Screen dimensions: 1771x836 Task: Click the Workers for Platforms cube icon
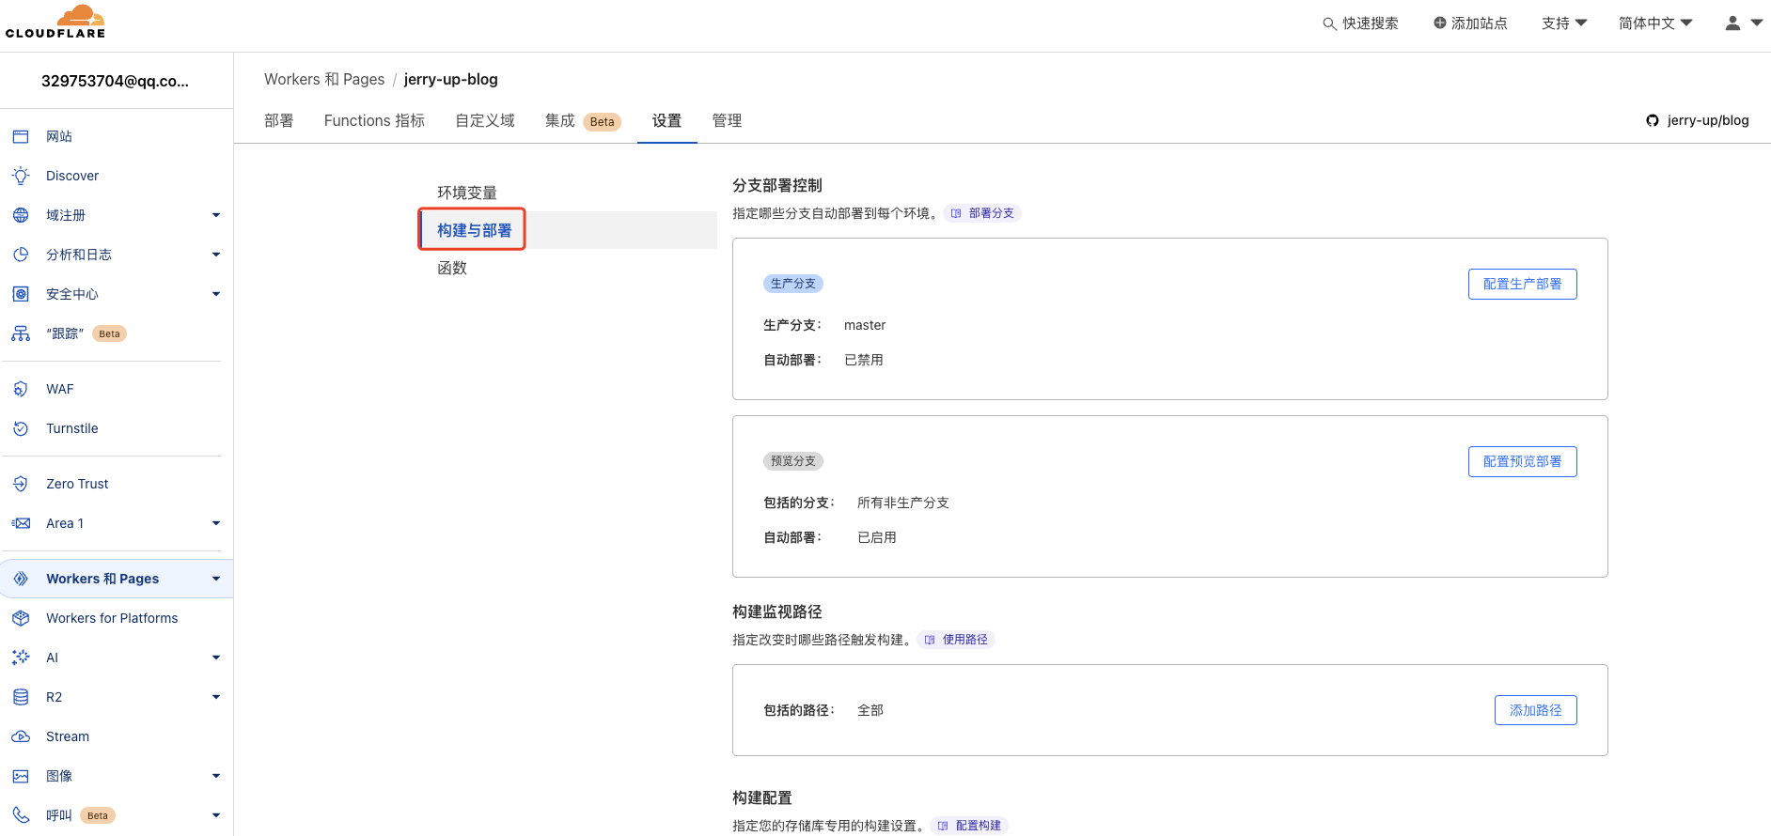click(21, 618)
